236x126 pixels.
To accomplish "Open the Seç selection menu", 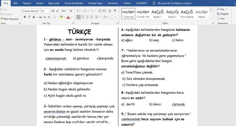I will (222, 18).
